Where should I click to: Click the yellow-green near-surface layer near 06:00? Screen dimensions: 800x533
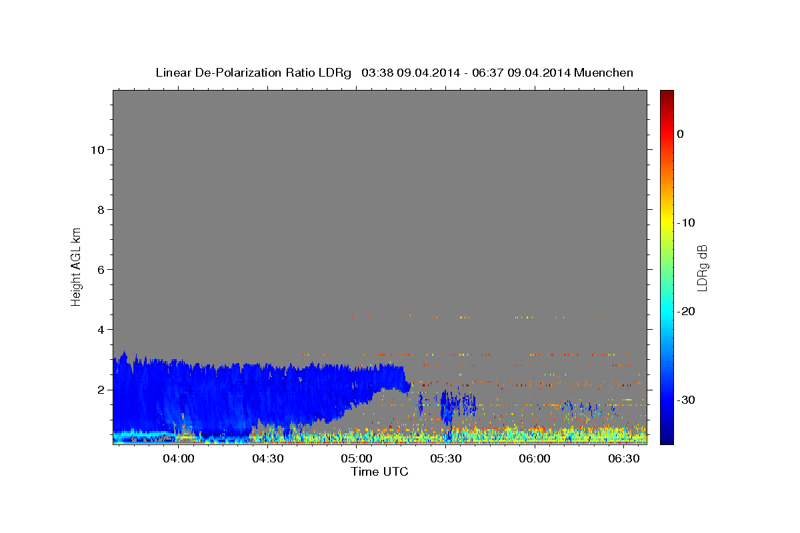click(x=533, y=436)
